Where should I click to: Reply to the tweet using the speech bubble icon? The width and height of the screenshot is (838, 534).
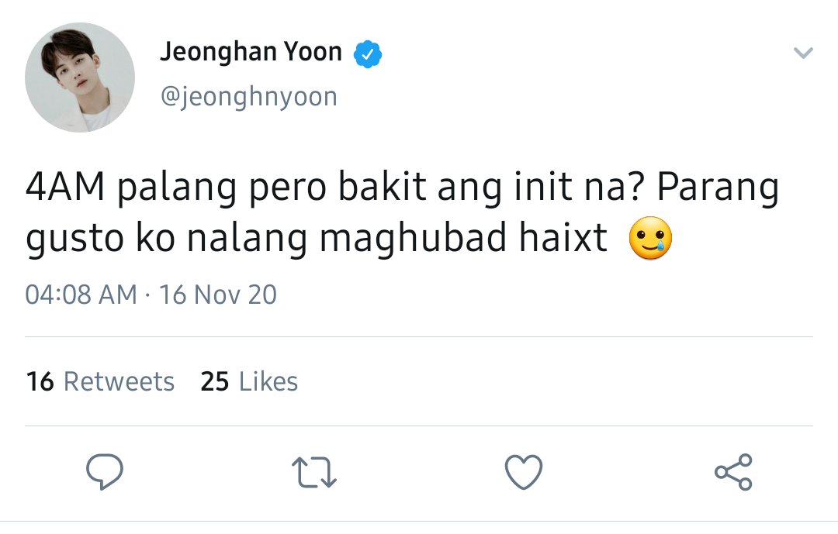coord(105,472)
